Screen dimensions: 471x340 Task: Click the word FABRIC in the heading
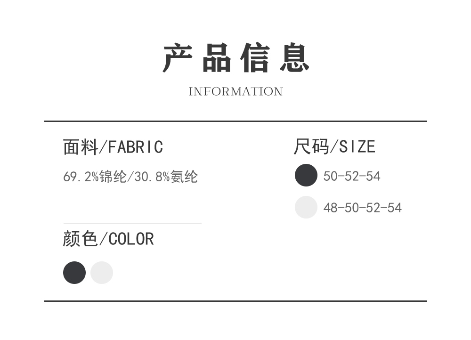(x=136, y=147)
